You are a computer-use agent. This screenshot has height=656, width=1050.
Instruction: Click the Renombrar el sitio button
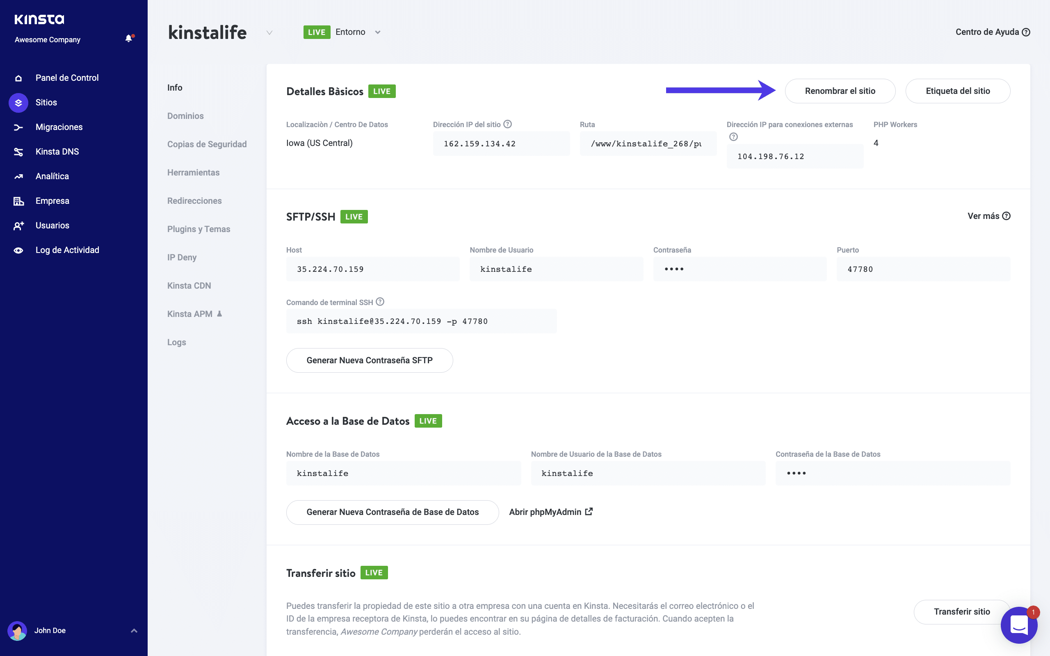[x=840, y=91]
